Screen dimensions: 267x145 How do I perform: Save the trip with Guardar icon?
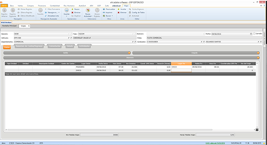pos(66,10)
